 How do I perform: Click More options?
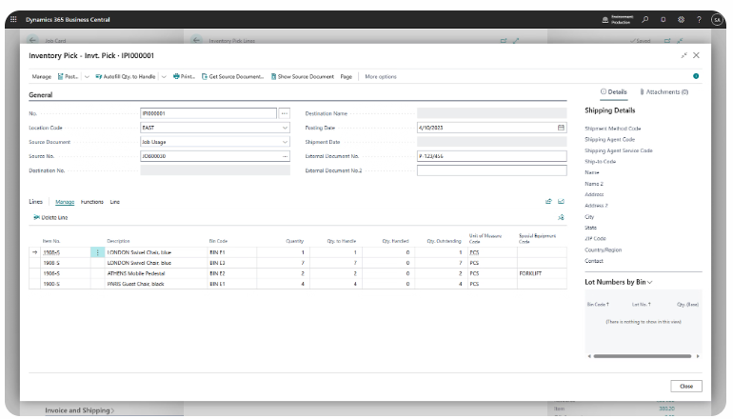381,77
